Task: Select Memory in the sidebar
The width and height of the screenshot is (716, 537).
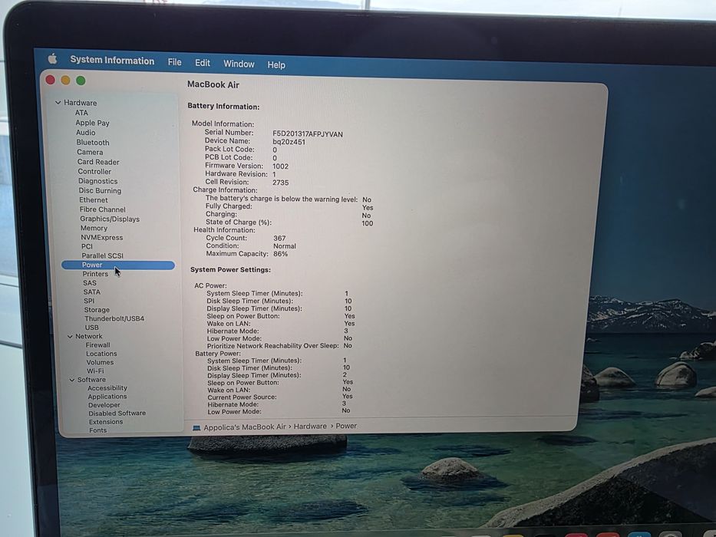Action: pyautogui.click(x=94, y=228)
